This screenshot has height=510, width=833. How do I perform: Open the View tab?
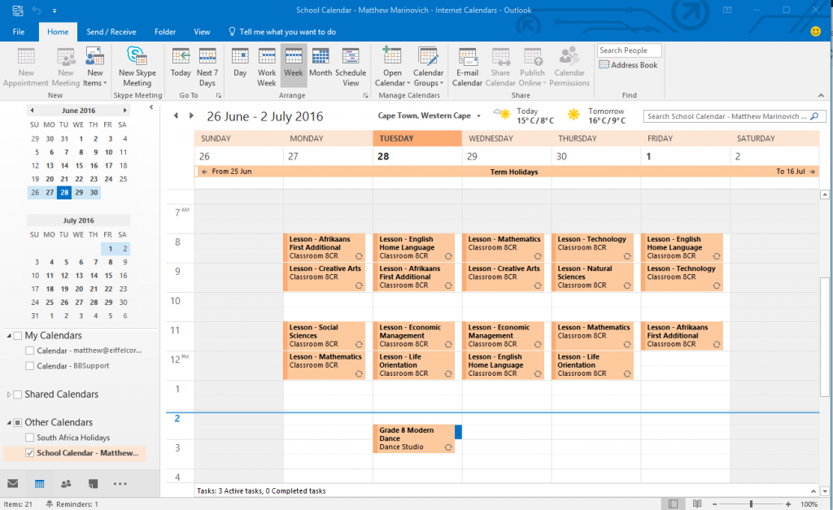click(202, 32)
